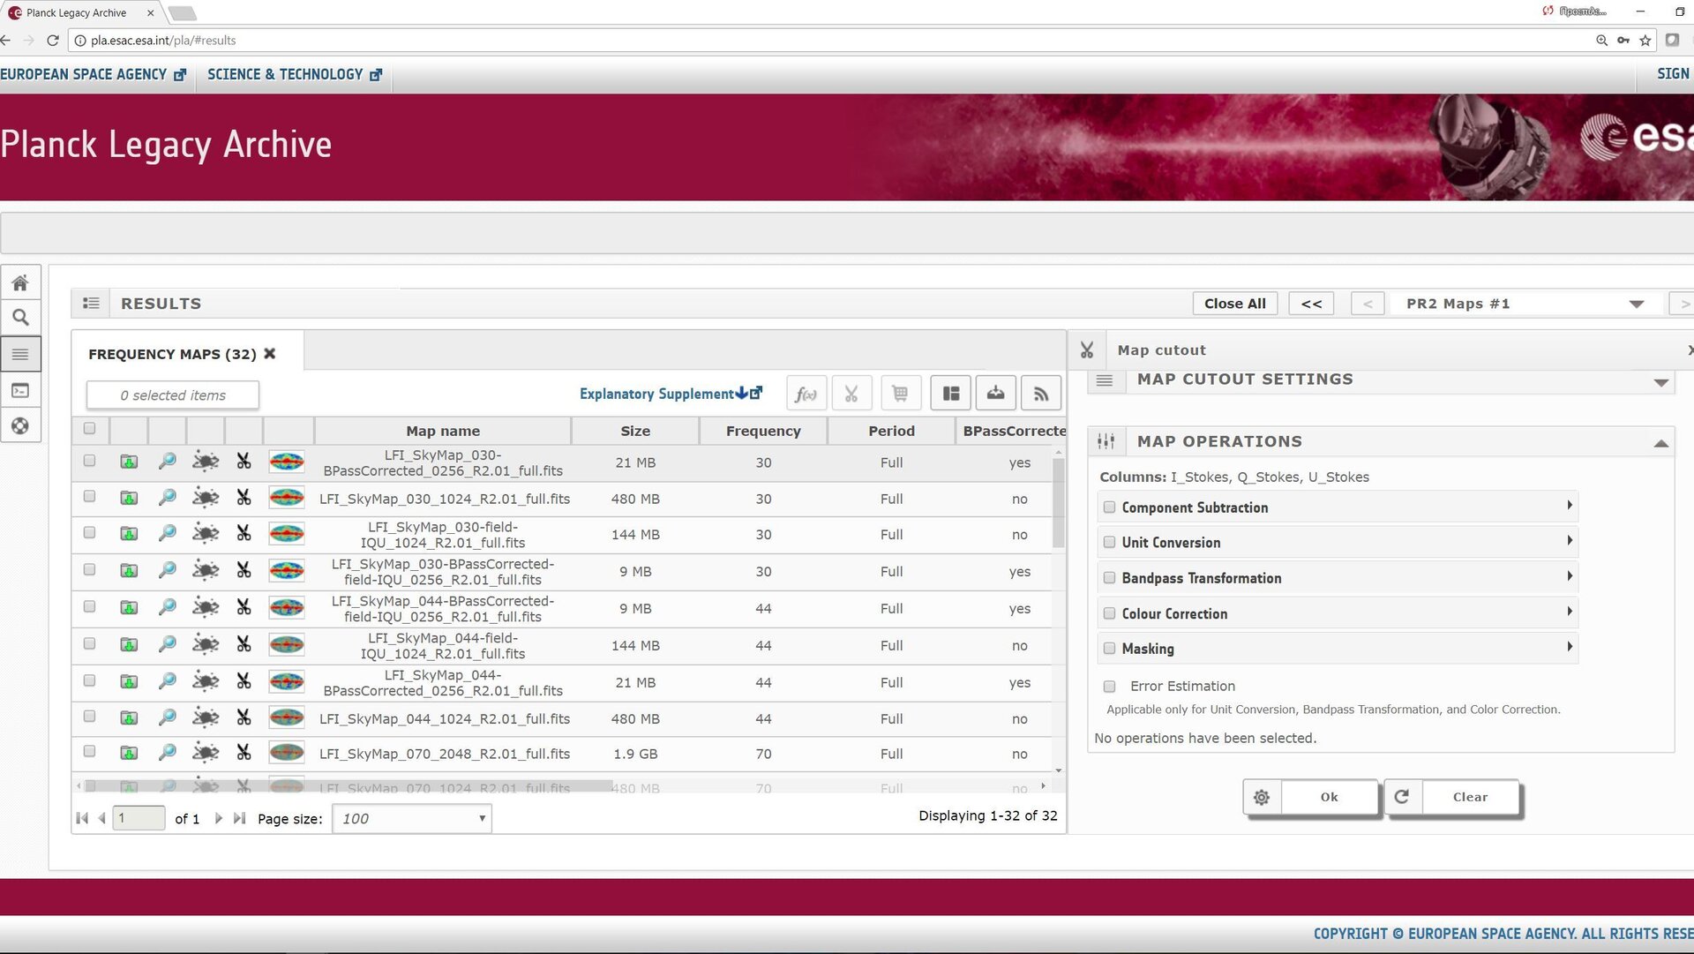Check the Unit Conversion checkbox
Image resolution: width=1694 pixels, height=954 pixels.
(x=1110, y=543)
